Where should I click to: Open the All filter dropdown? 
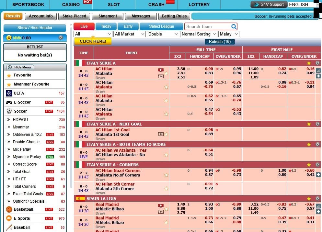coord(93,34)
